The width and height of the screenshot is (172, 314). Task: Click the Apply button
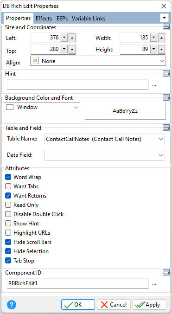pyautogui.click(x=150, y=305)
